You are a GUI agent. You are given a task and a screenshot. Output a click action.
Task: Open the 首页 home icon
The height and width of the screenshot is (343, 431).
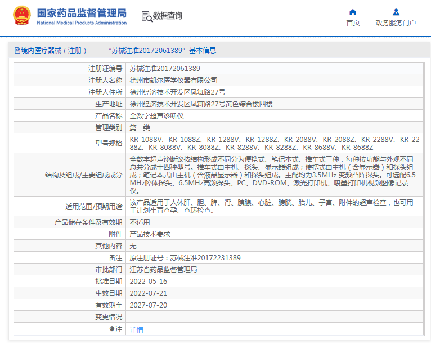pyautogui.click(x=353, y=12)
